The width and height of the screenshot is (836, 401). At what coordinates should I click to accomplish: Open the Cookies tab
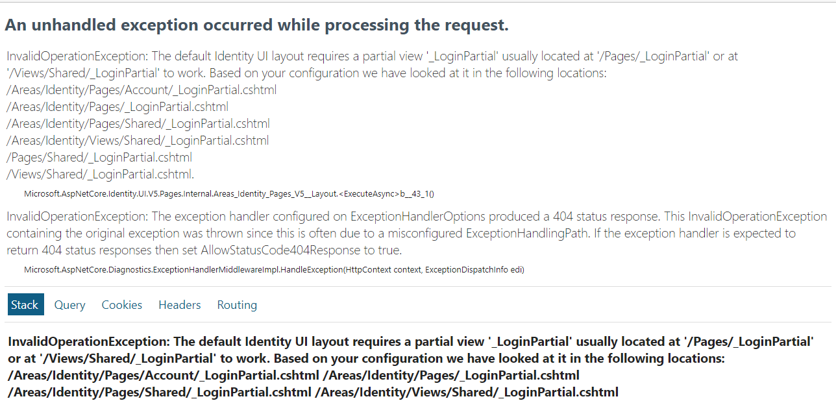(x=121, y=304)
